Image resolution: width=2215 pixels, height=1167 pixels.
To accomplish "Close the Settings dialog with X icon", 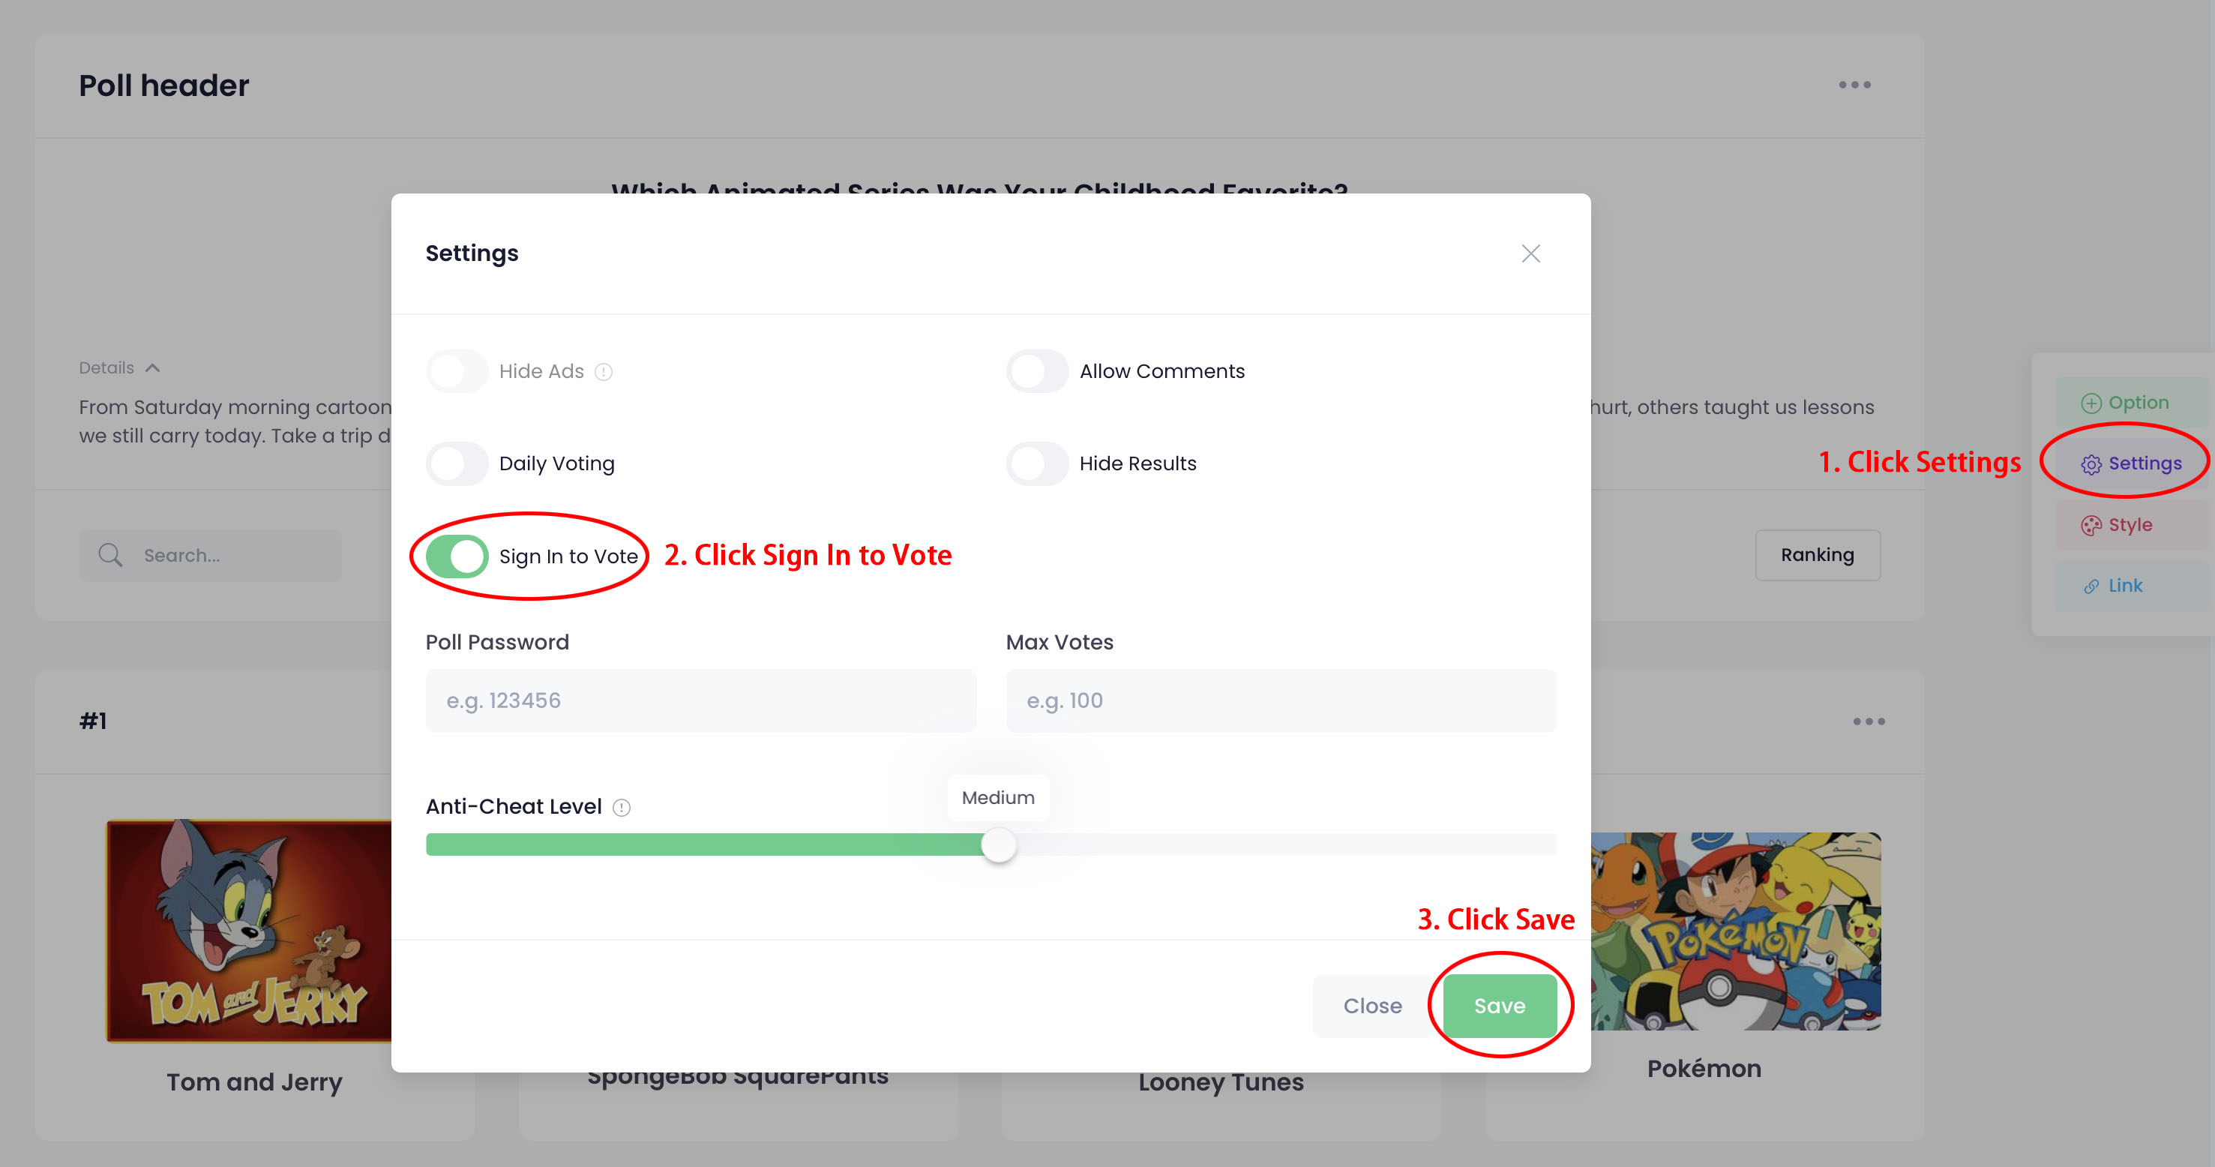I will click(1530, 253).
